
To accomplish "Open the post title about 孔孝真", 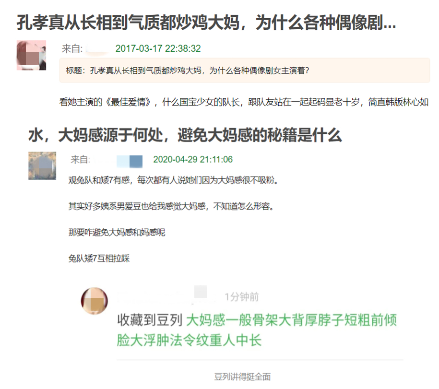I will point(206,23).
